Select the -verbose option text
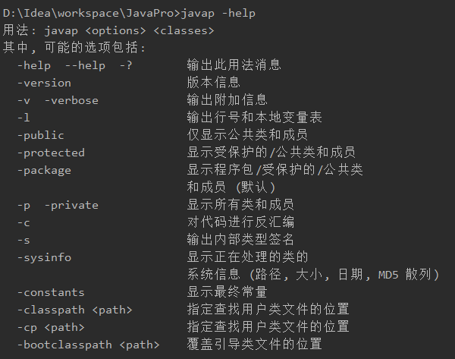 pos(71,100)
